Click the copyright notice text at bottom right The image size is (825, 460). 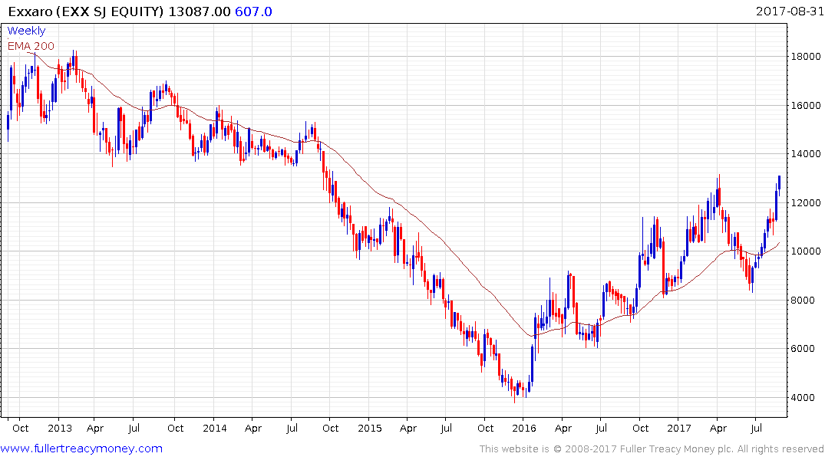(652, 449)
